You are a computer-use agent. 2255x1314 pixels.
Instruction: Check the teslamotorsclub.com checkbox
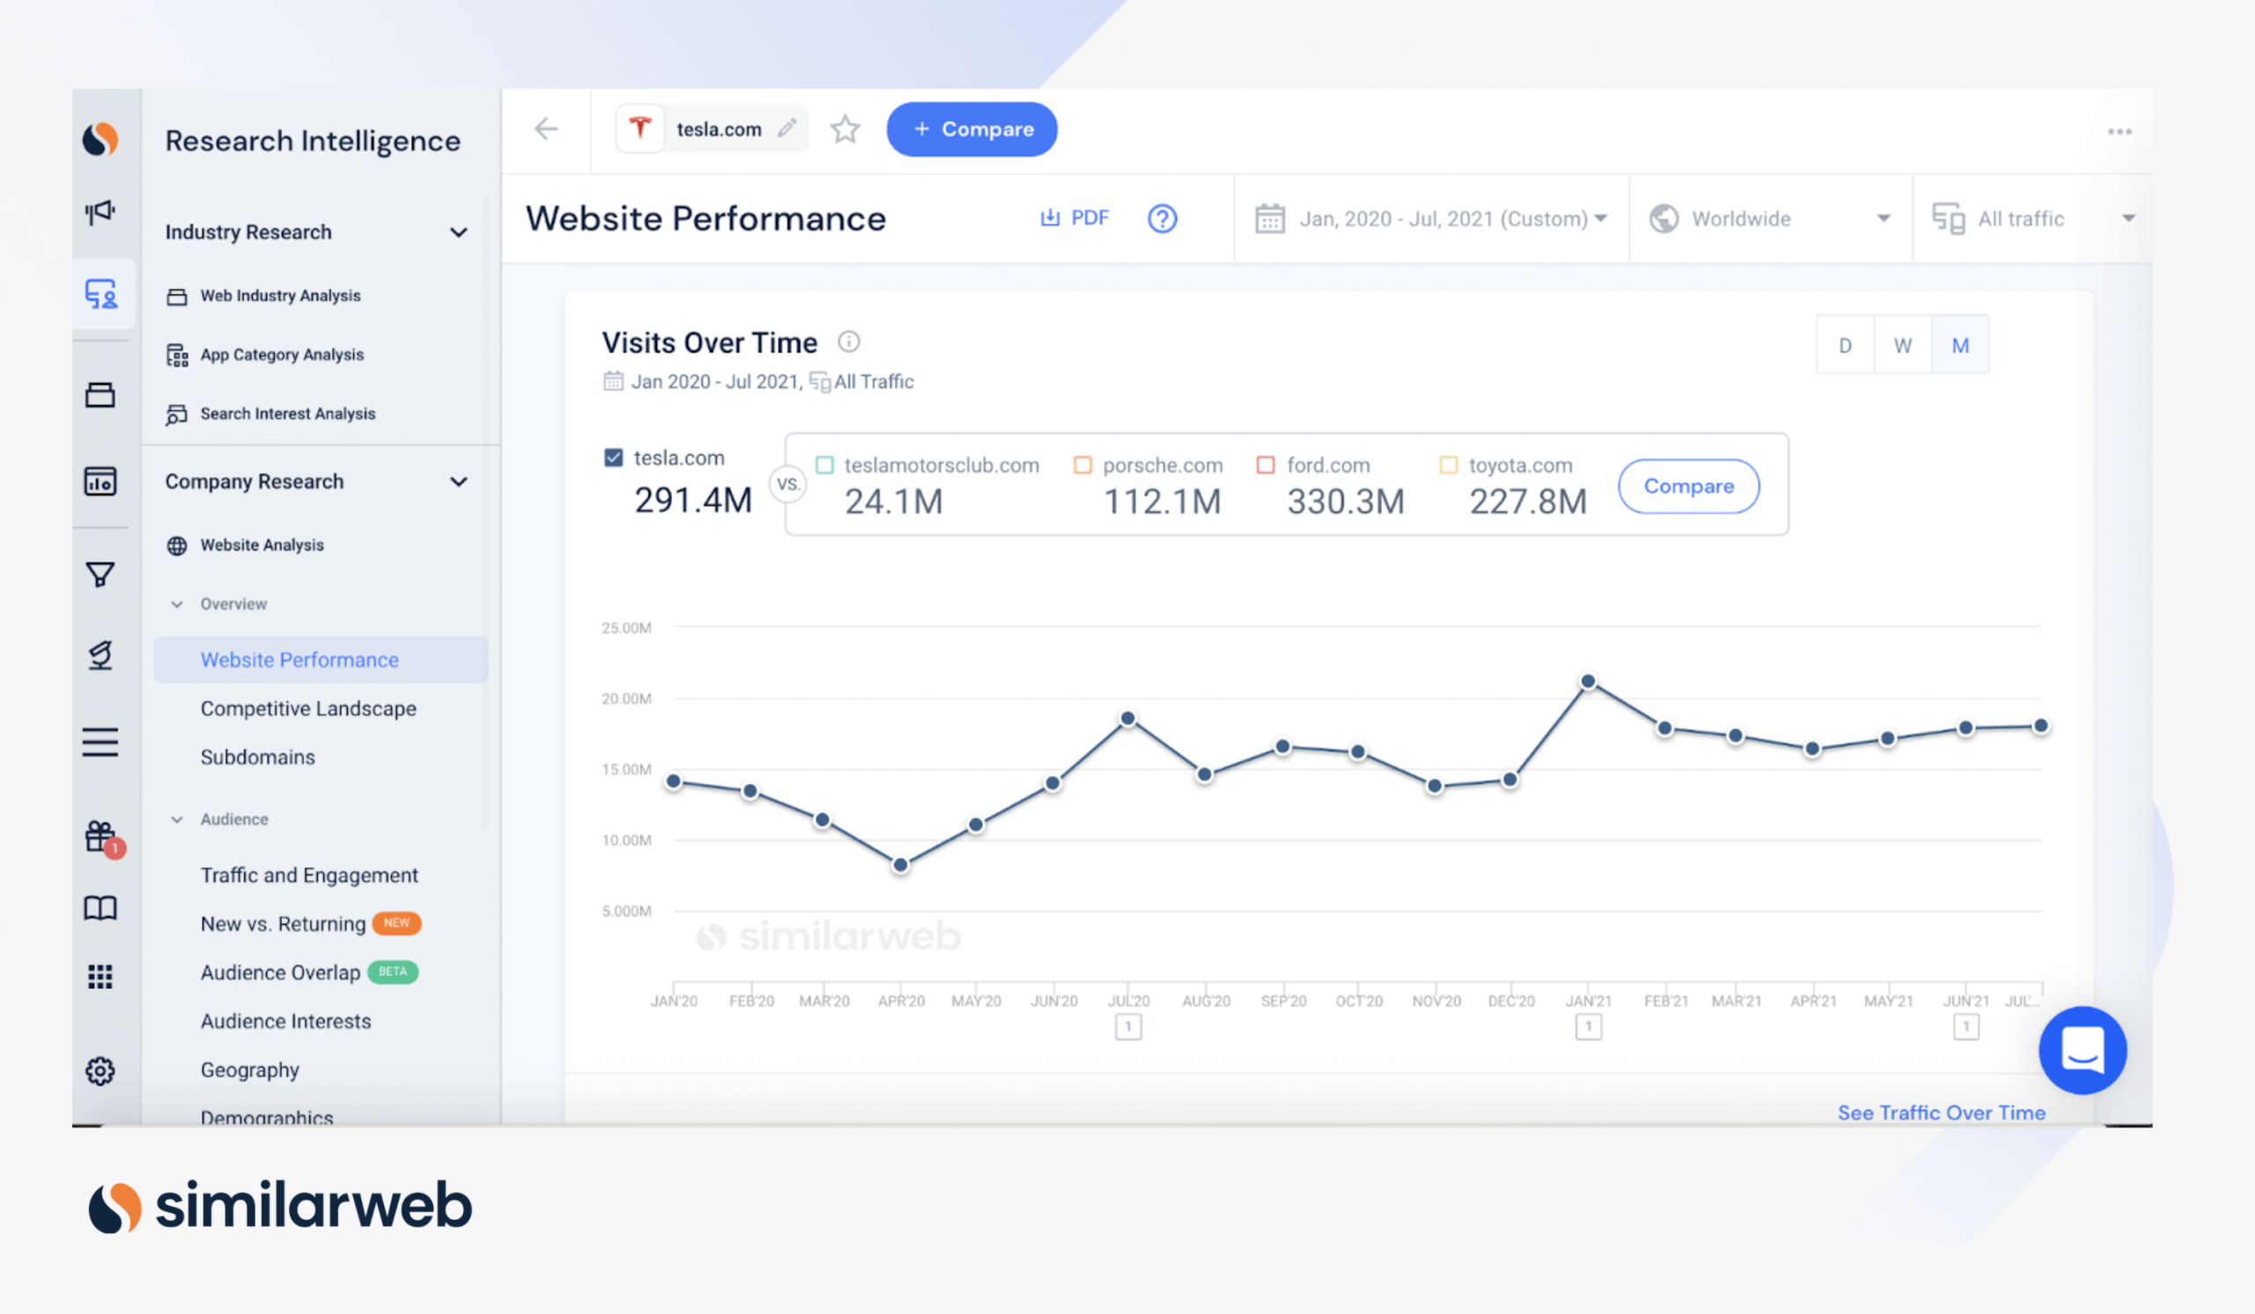pyautogui.click(x=824, y=465)
